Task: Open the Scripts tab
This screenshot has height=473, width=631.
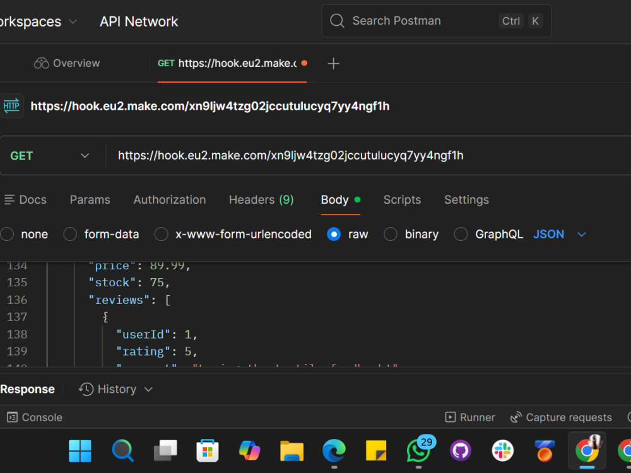Action: (402, 199)
